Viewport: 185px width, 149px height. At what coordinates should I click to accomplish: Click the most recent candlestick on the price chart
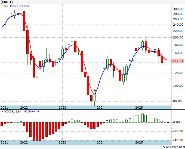click(168, 59)
